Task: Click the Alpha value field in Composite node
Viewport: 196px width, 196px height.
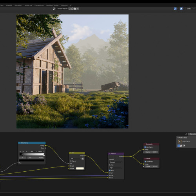Action: coord(151,152)
